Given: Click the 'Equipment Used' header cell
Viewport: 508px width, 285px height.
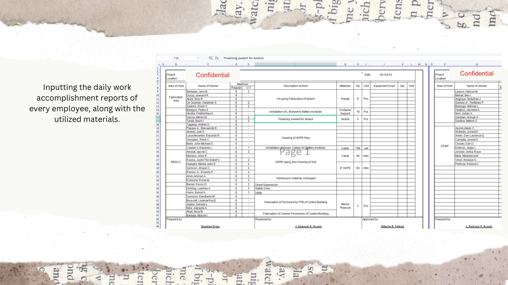Looking at the screenshot, I should 384,86.
